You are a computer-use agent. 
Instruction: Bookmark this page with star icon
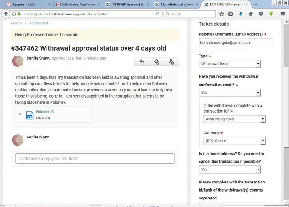click(222, 14)
